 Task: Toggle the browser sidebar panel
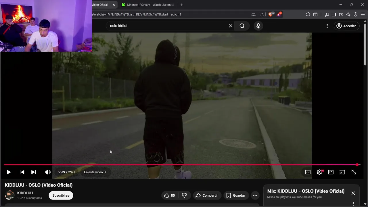(x=334, y=14)
